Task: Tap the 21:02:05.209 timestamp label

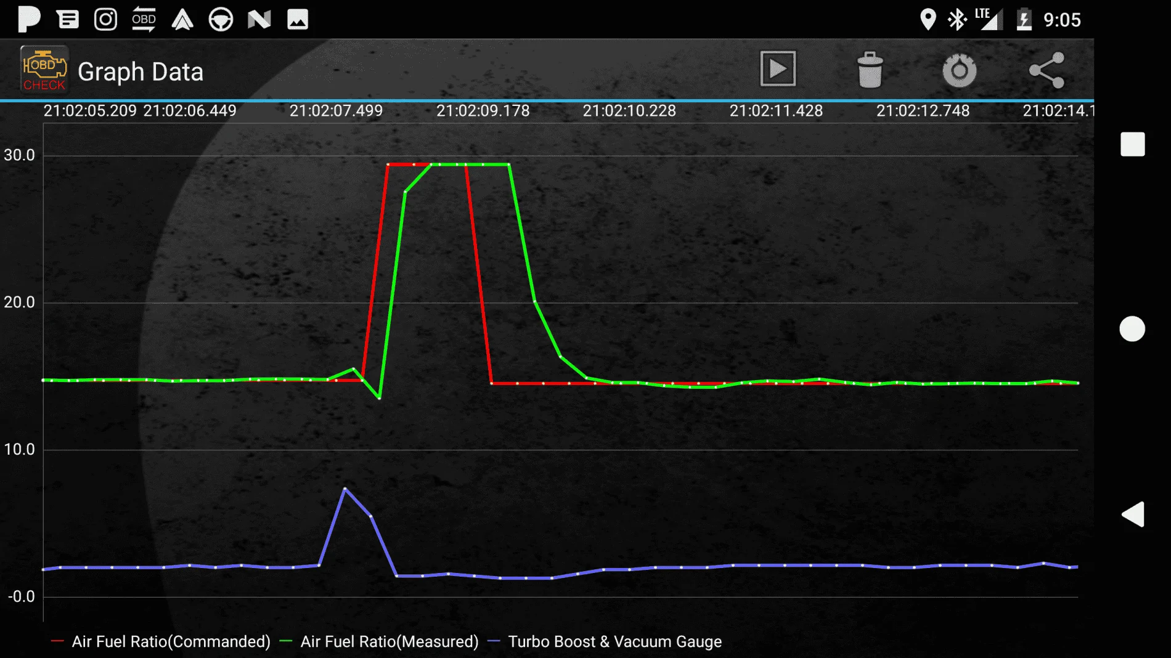Action: (90, 111)
